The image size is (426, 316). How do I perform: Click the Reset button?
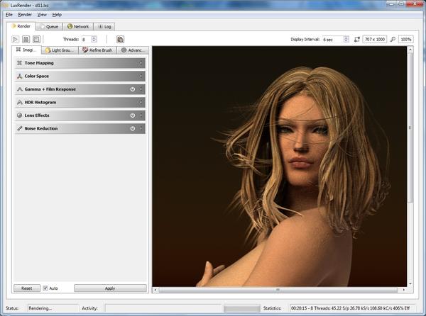pyautogui.click(x=27, y=288)
